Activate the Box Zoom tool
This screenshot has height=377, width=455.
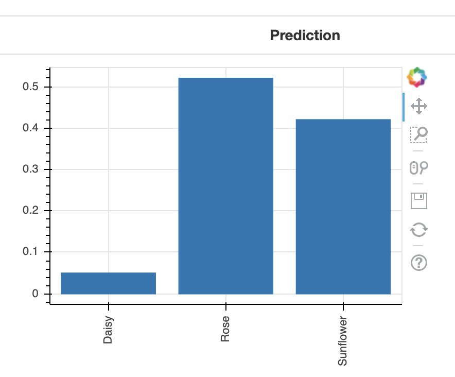tap(419, 135)
